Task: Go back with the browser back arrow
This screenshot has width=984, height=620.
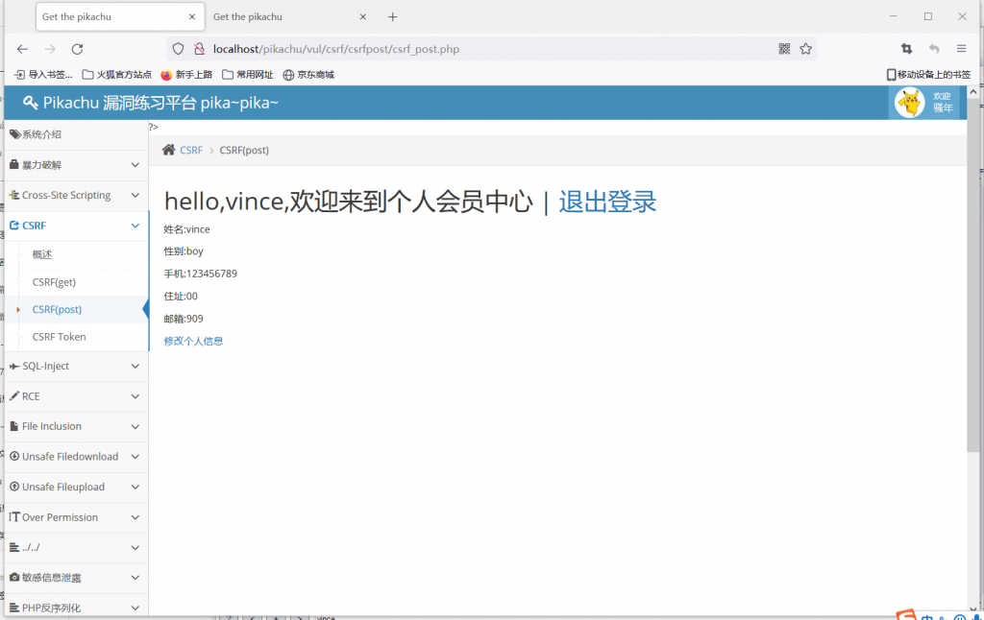Action: [22, 49]
